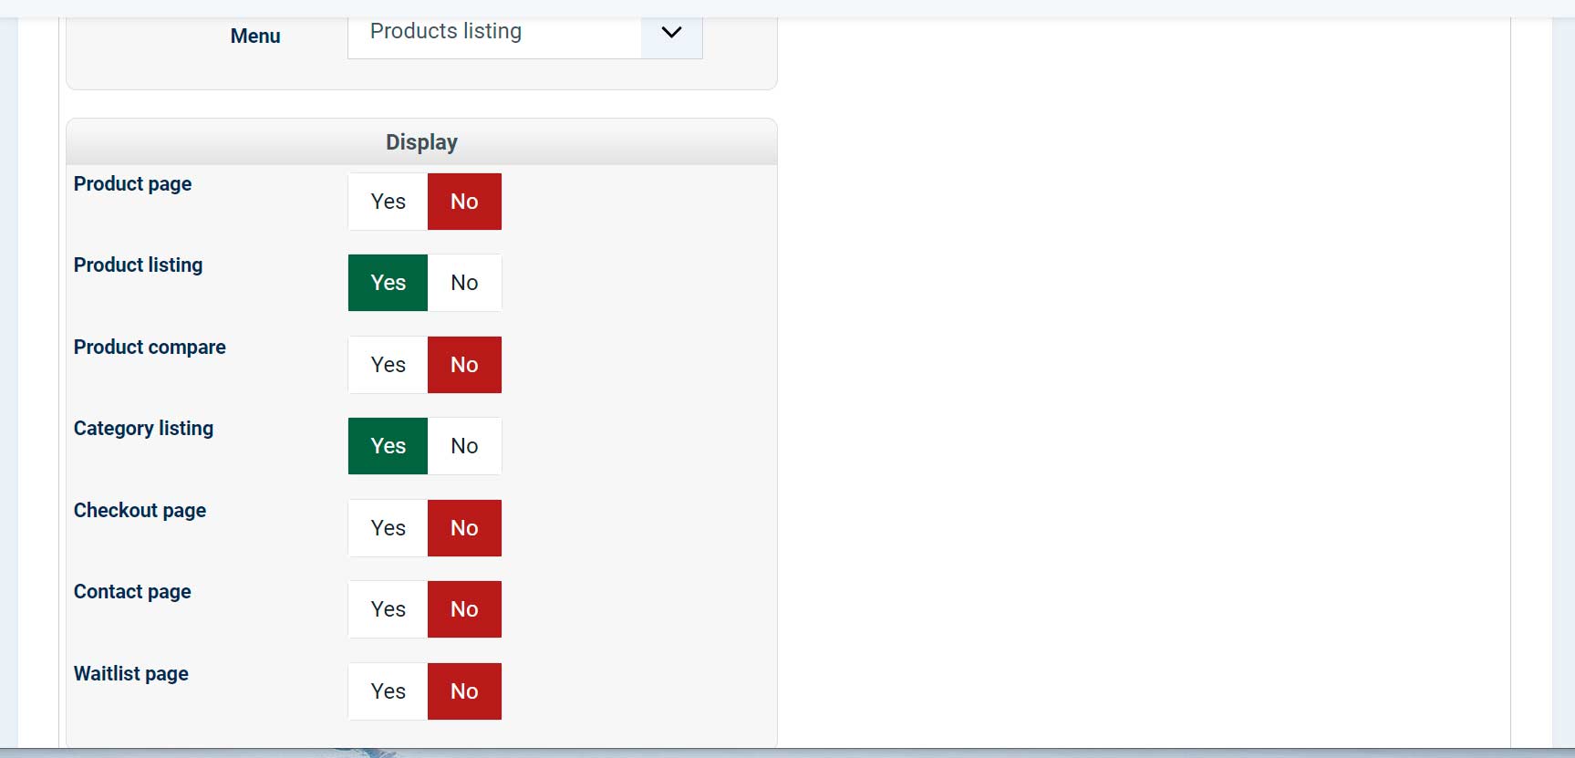Set Contact page to Yes
Screen dimensions: 1575x758
(388, 609)
